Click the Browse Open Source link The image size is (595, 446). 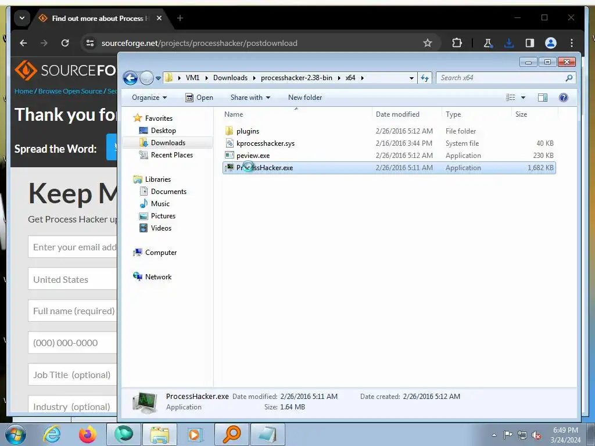click(70, 91)
